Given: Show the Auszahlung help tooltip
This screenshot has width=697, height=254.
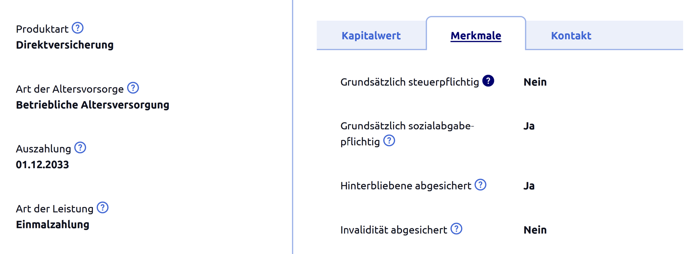Looking at the screenshot, I should pyautogui.click(x=80, y=148).
